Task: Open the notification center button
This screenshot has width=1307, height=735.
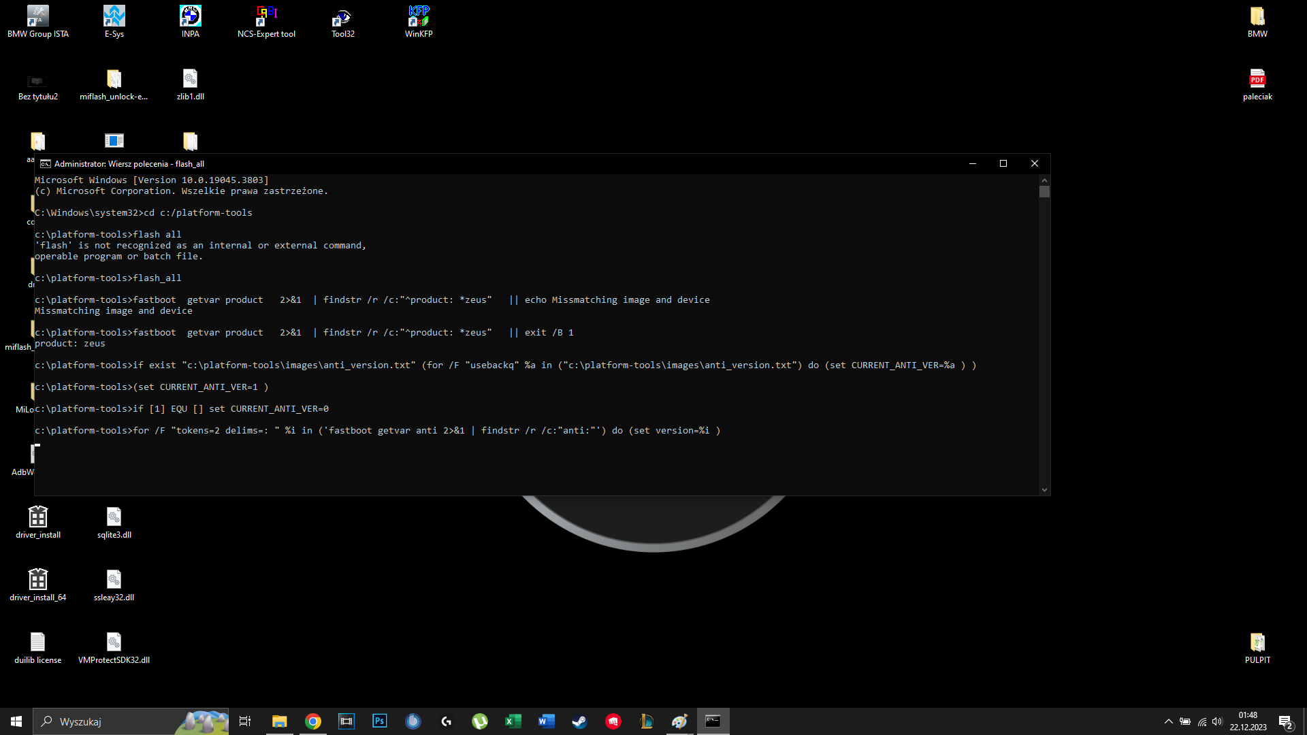Action: click(x=1285, y=722)
